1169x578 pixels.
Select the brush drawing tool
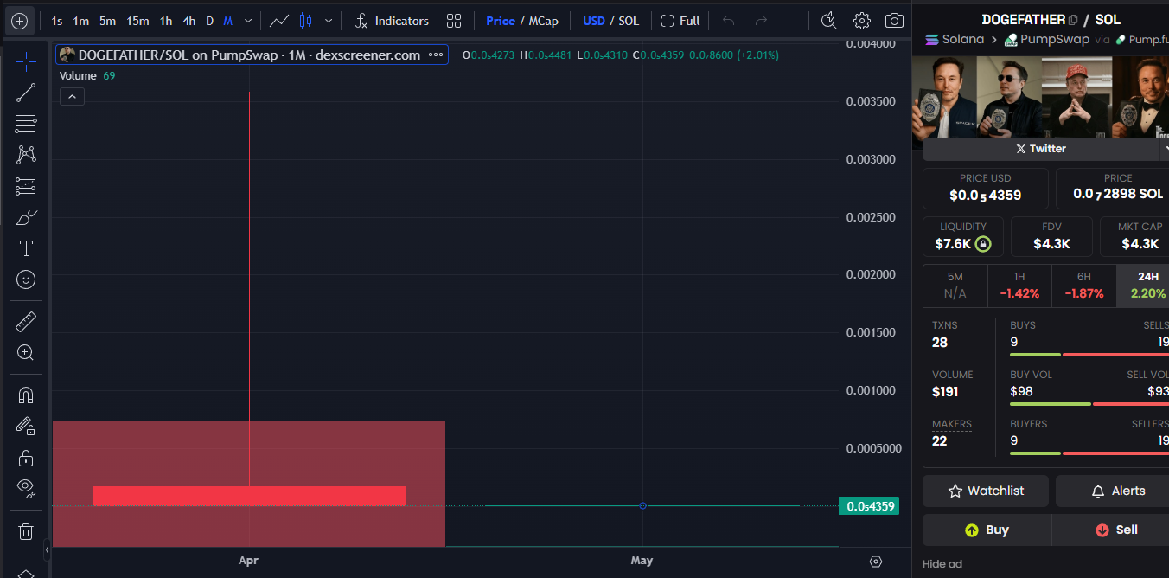pyautogui.click(x=26, y=217)
